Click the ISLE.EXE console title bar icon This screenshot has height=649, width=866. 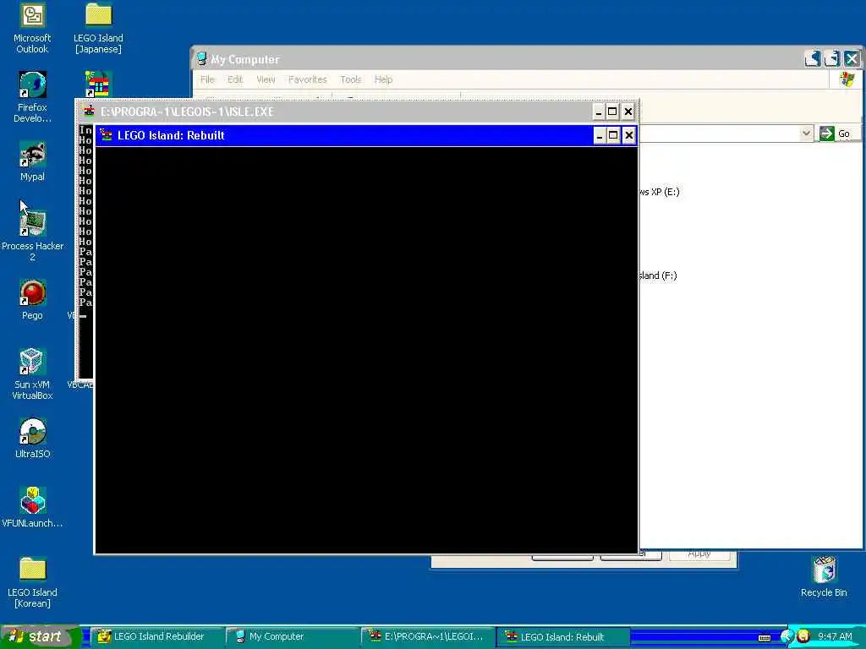(89, 112)
